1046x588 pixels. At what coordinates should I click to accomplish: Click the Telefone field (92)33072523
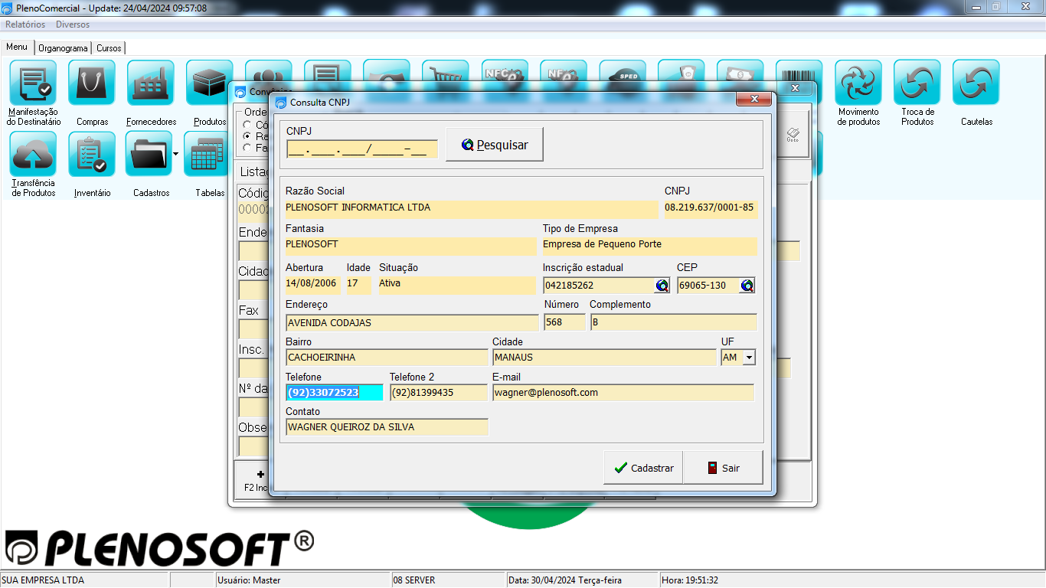335,393
